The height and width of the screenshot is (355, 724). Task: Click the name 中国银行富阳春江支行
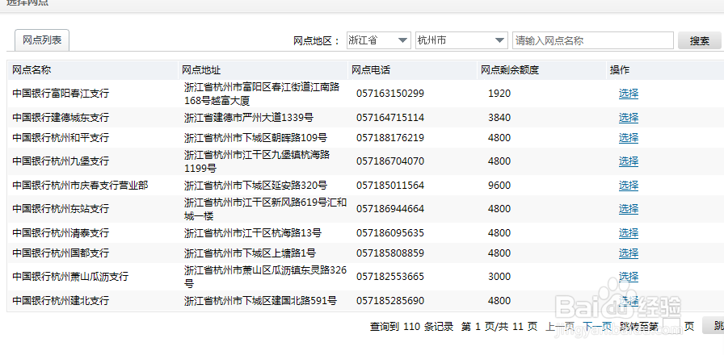tap(61, 93)
